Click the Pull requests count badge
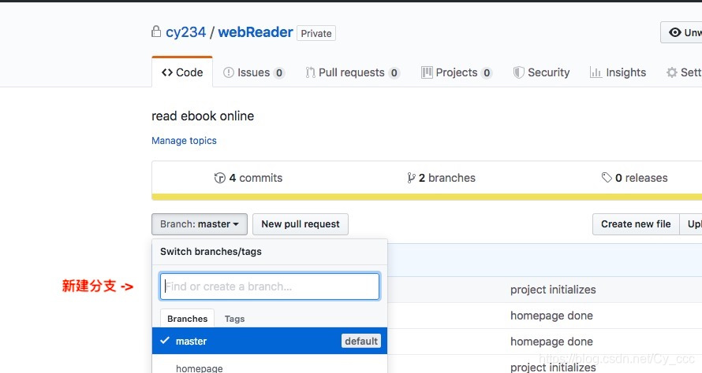Image resolution: width=702 pixels, height=373 pixels. tap(394, 73)
